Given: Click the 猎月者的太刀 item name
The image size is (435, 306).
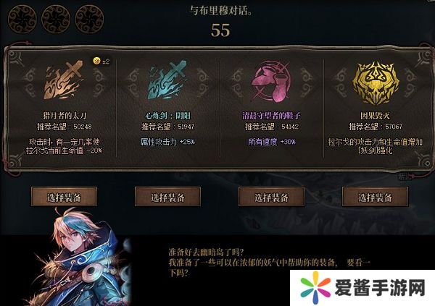Looking at the screenshot, I should pos(65,116).
